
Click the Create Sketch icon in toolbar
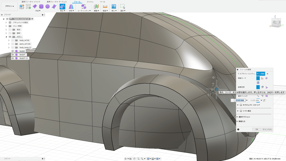[x=28, y=7]
